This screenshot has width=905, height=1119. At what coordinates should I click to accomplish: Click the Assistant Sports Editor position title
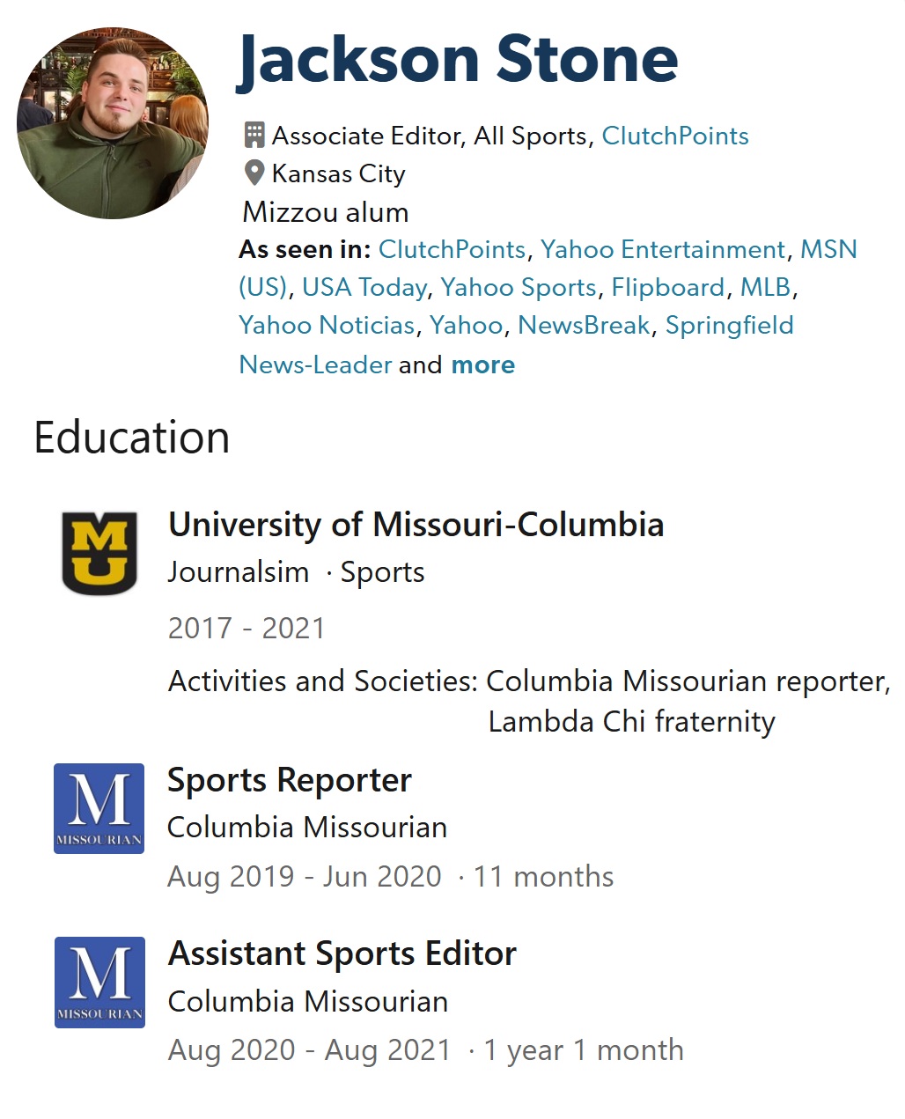342,954
